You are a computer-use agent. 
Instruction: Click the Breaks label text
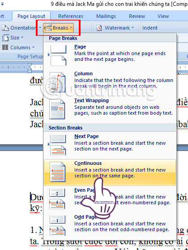pyautogui.click(x=60, y=28)
